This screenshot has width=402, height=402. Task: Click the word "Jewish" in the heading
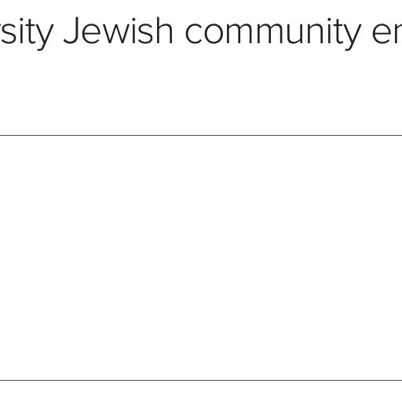coord(119,31)
